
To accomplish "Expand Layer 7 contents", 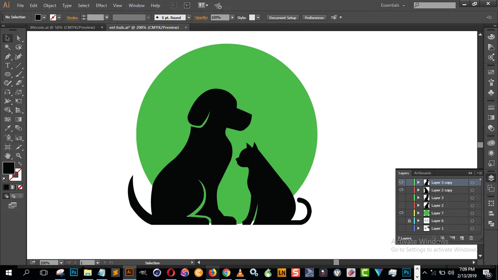I will pyautogui.click(x=419, y=213).
